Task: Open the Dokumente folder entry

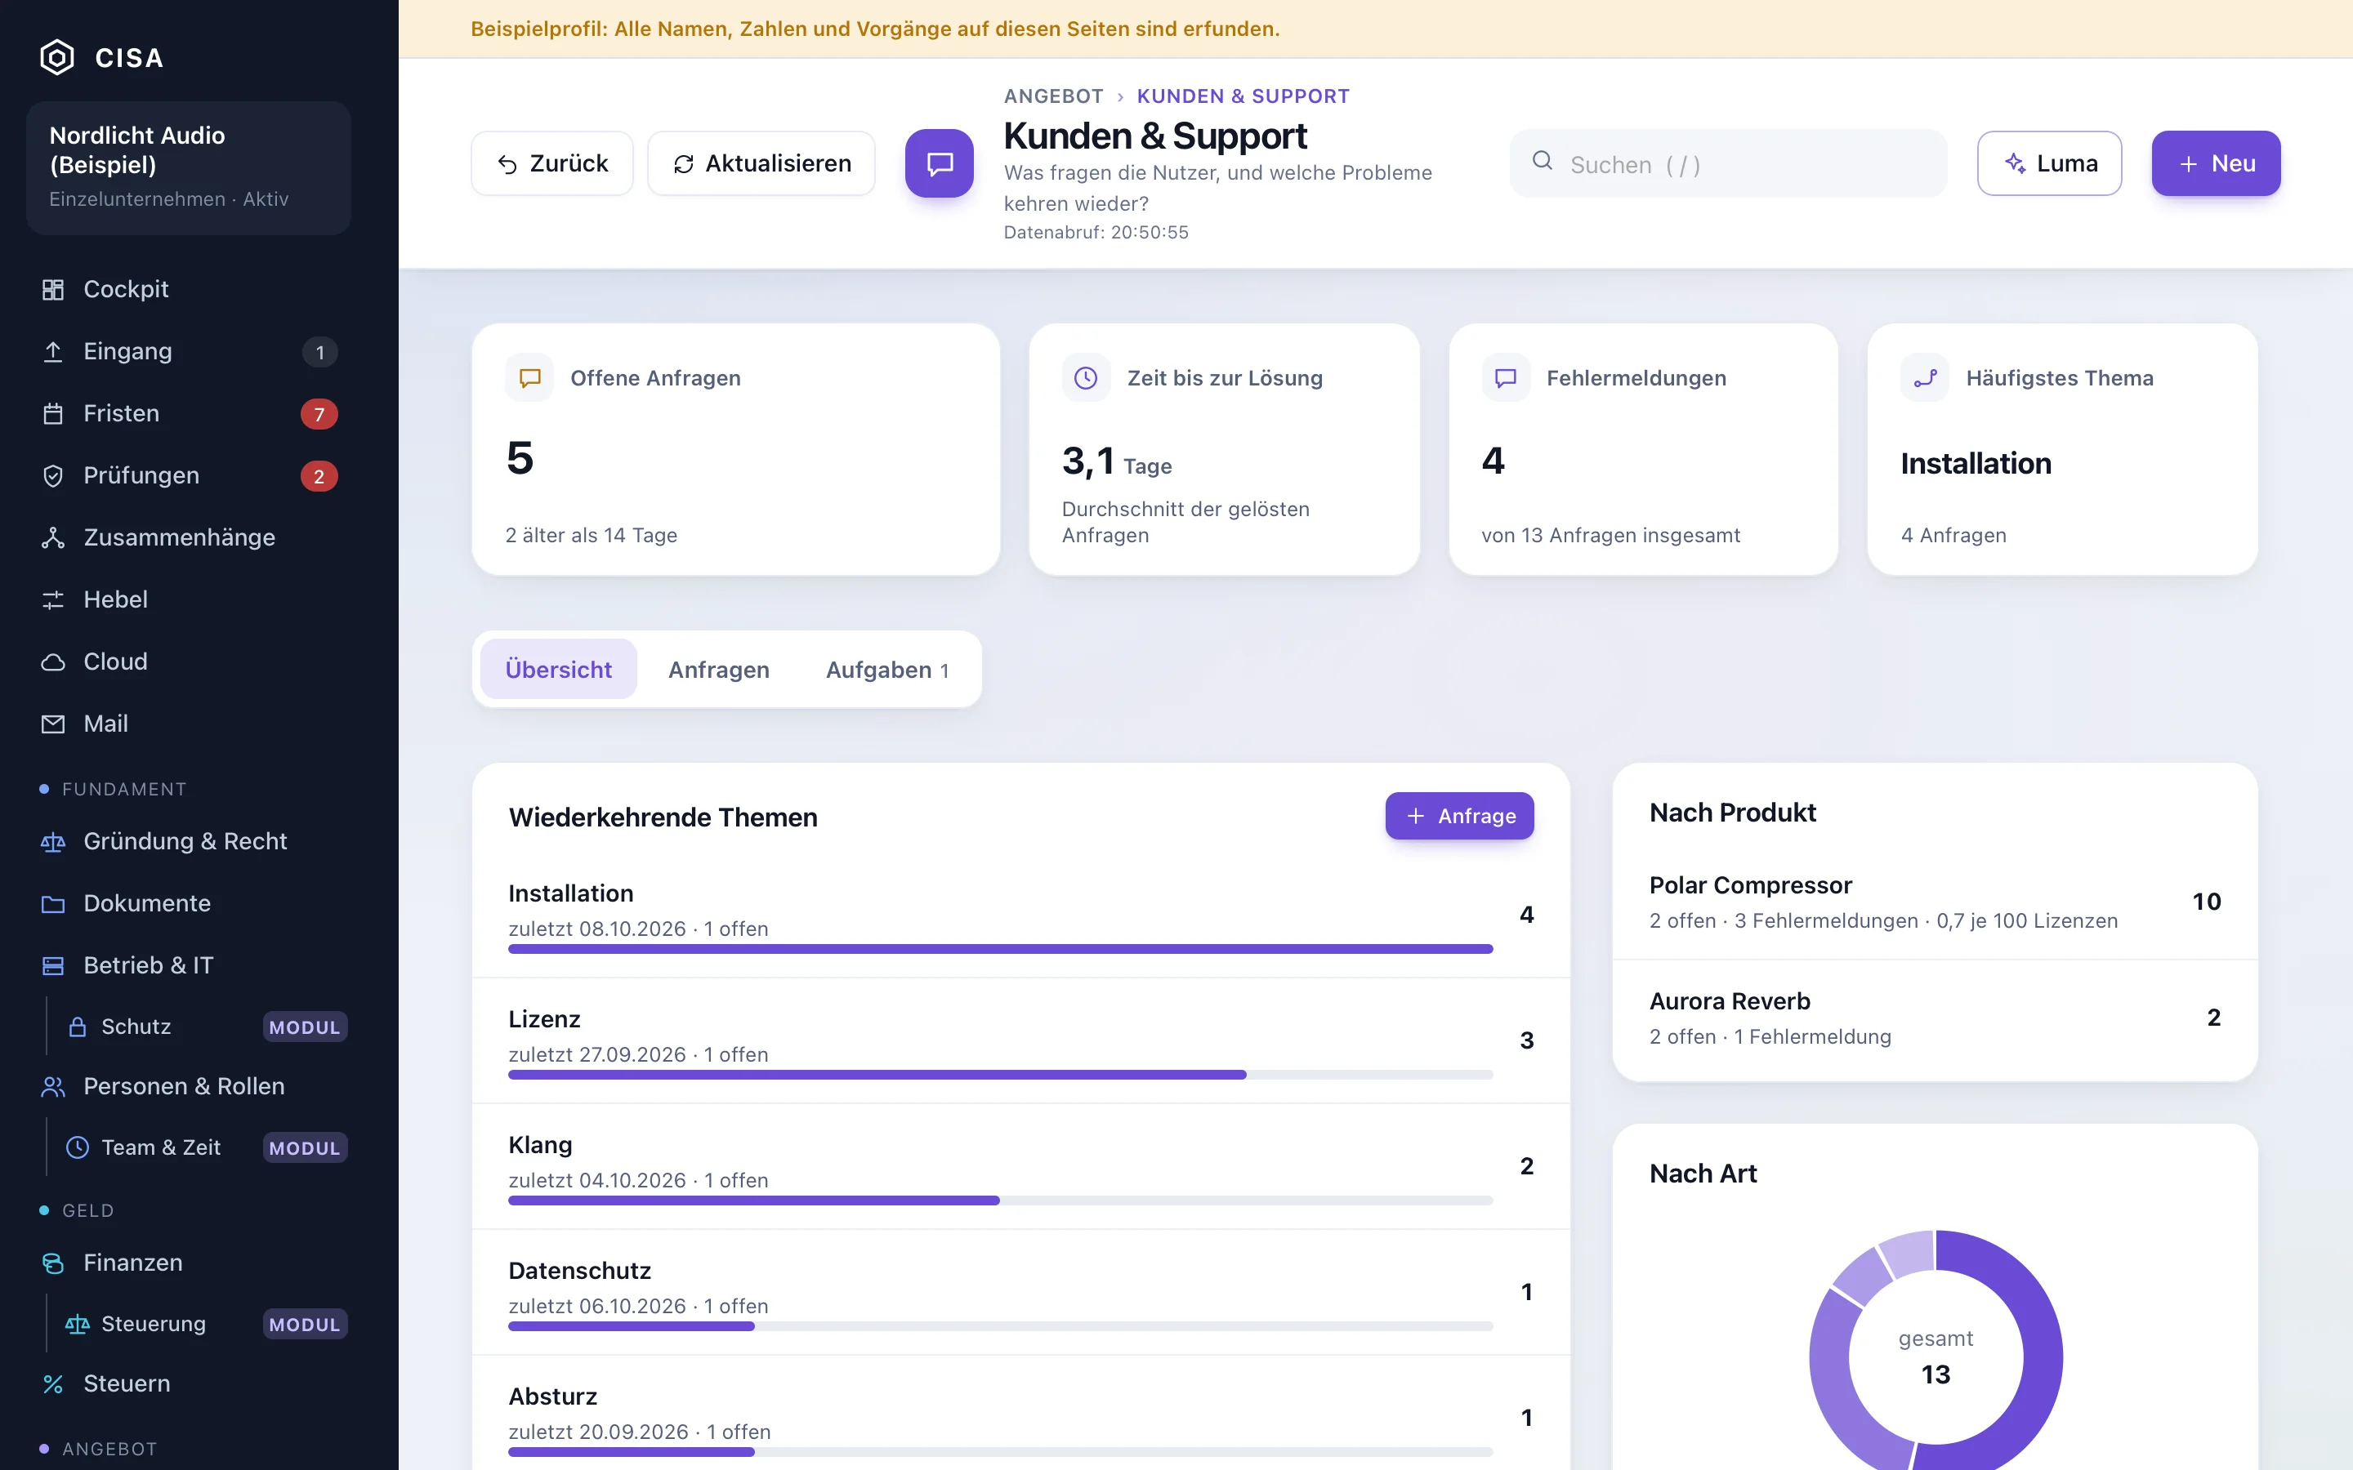Action: coord(189,903)
